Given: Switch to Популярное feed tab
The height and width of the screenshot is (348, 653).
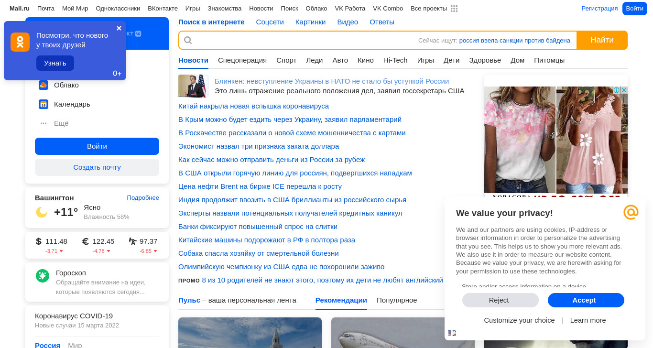Looking at the screenshot, I should coord(397,300).
